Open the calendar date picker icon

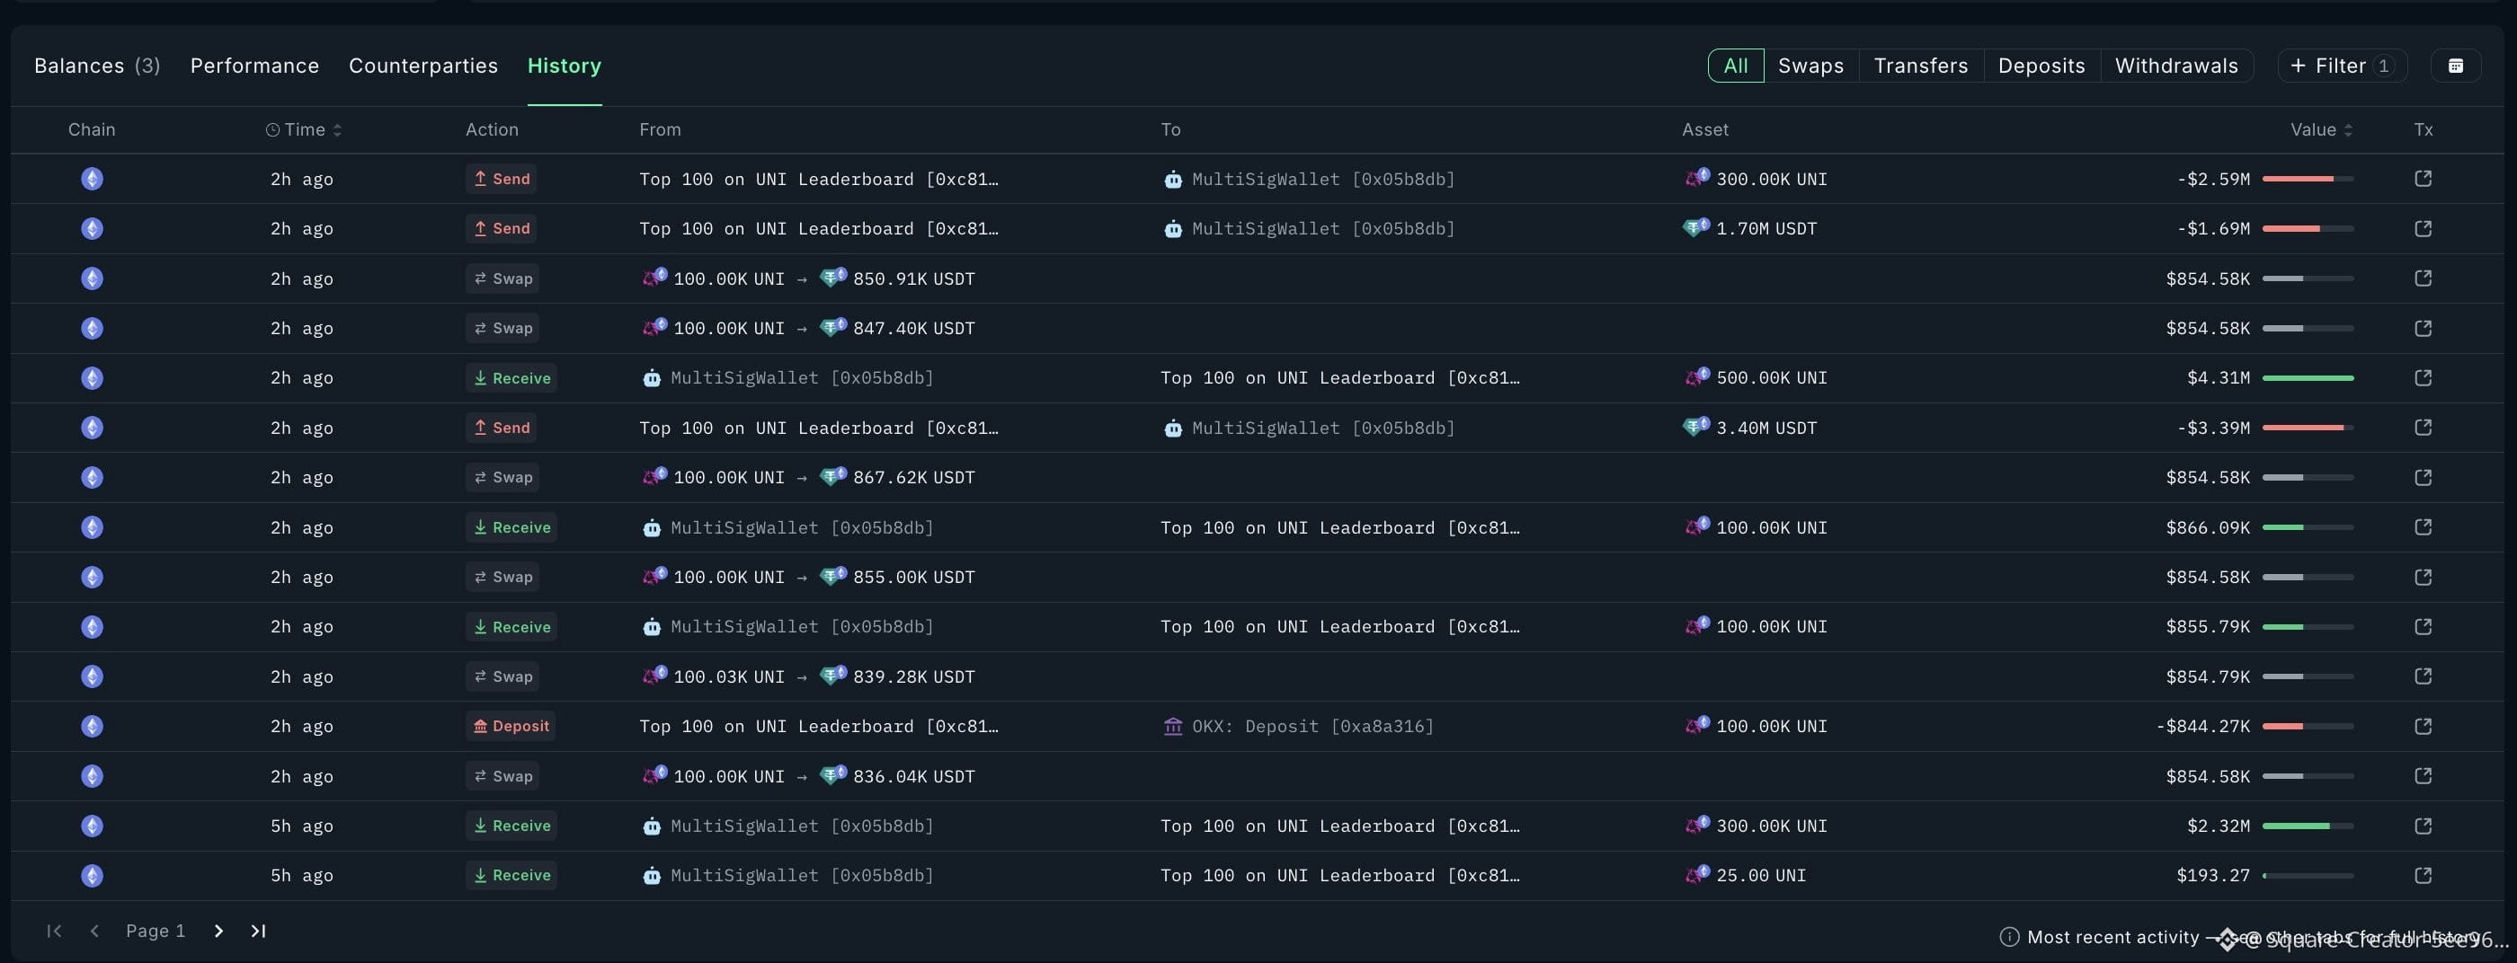2454,66
